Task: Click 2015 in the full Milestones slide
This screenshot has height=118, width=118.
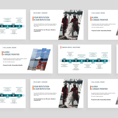Action: pos(93,63)
